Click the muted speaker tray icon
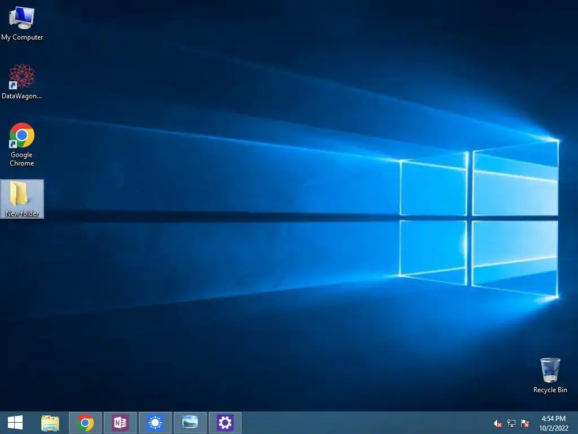578x434 pixels. point(498,423)
